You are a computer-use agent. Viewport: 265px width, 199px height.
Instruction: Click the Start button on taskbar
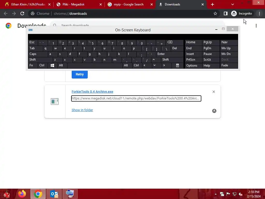point(7,194)
